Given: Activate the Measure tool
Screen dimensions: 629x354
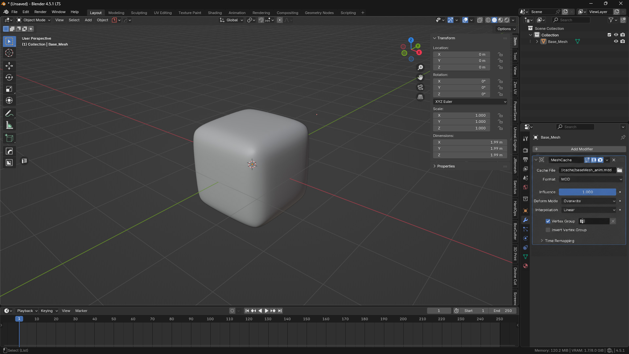Looking at the screenshot, I should pos(9,125).
